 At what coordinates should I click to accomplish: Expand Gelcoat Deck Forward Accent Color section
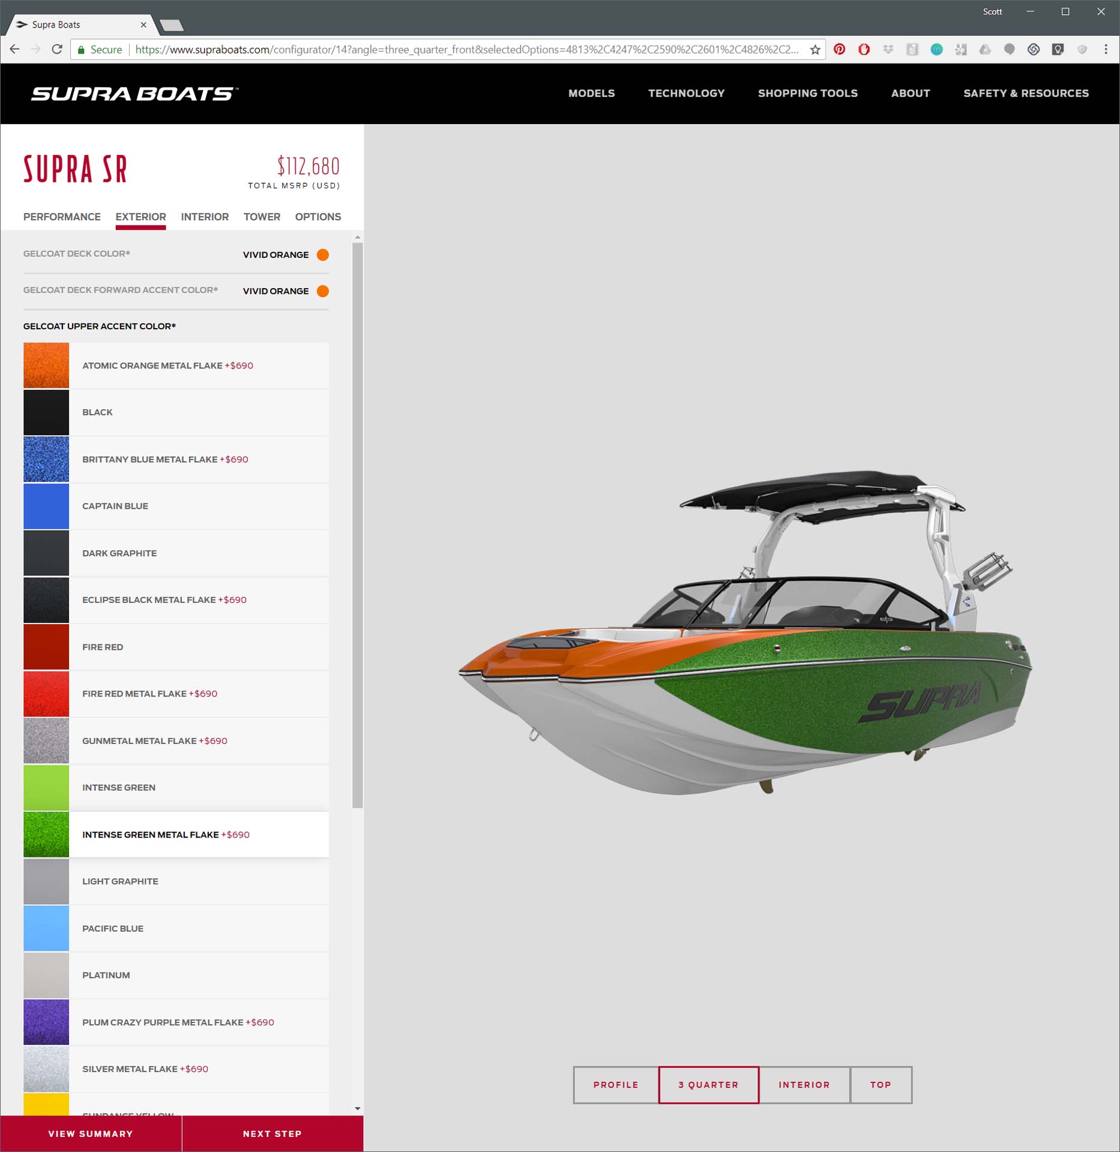176,291
